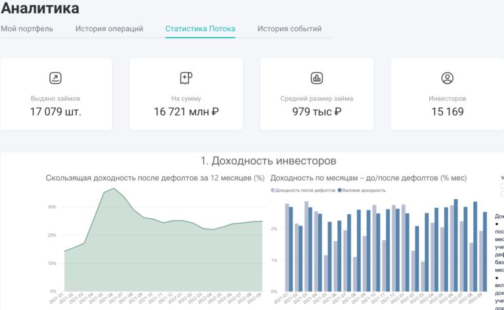This screenshot has width=504, height=310.
Task: Click the '16 721 млн ₽' total sum value
Action: tap(186, 111)
